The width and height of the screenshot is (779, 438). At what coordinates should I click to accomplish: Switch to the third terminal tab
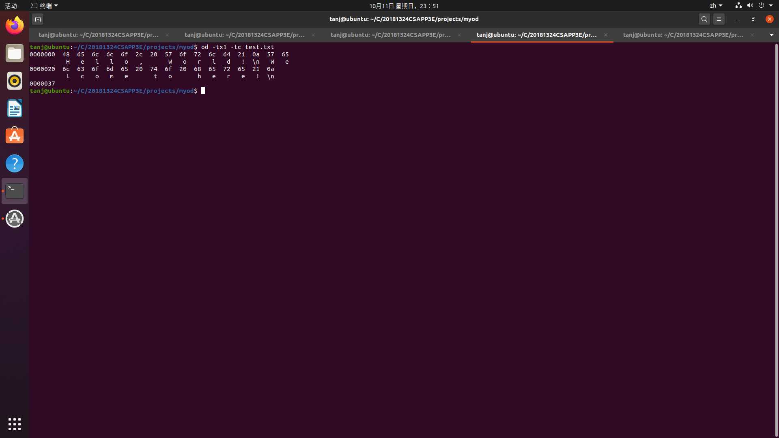pos(391,35)
